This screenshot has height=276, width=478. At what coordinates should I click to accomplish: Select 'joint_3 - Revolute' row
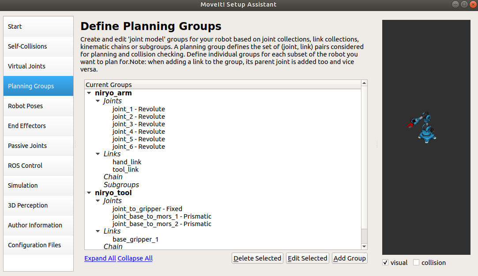139,124
